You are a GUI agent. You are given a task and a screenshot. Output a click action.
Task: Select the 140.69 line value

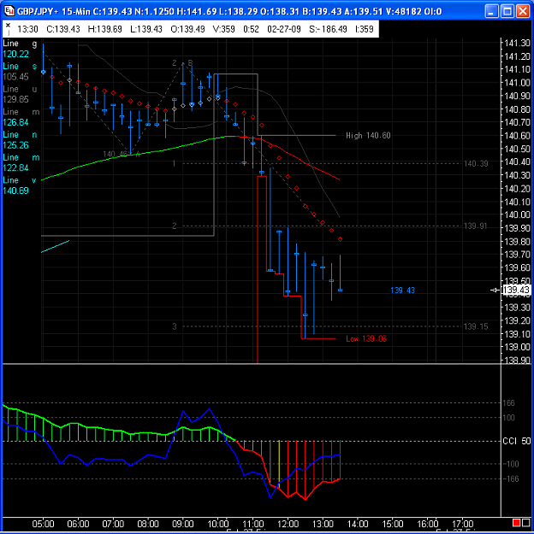click(15, 191)
